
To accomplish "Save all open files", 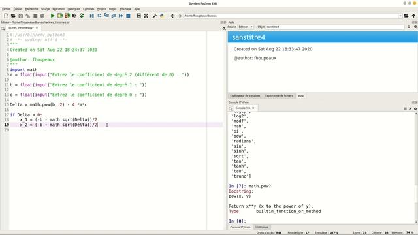I will click(27, 16).
